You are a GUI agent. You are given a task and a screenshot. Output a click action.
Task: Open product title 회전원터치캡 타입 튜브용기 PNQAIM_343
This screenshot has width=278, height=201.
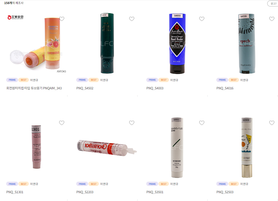[34, 88]
